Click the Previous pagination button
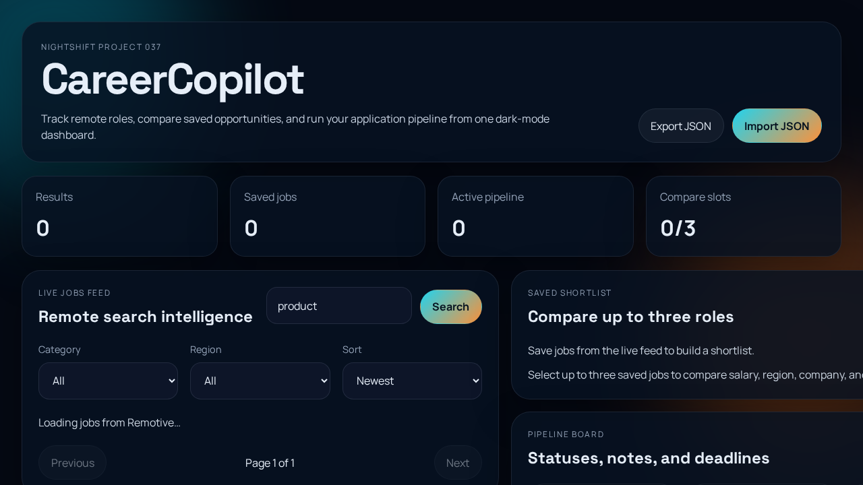 coord(72,463)
